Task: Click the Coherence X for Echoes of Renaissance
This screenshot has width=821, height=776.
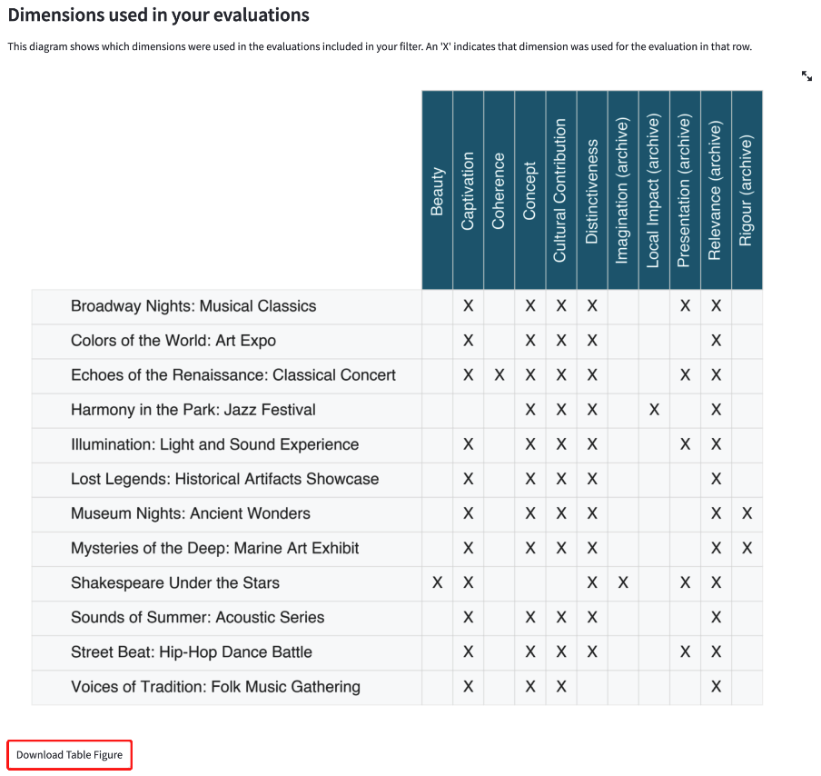Action: tap(499, 375)
